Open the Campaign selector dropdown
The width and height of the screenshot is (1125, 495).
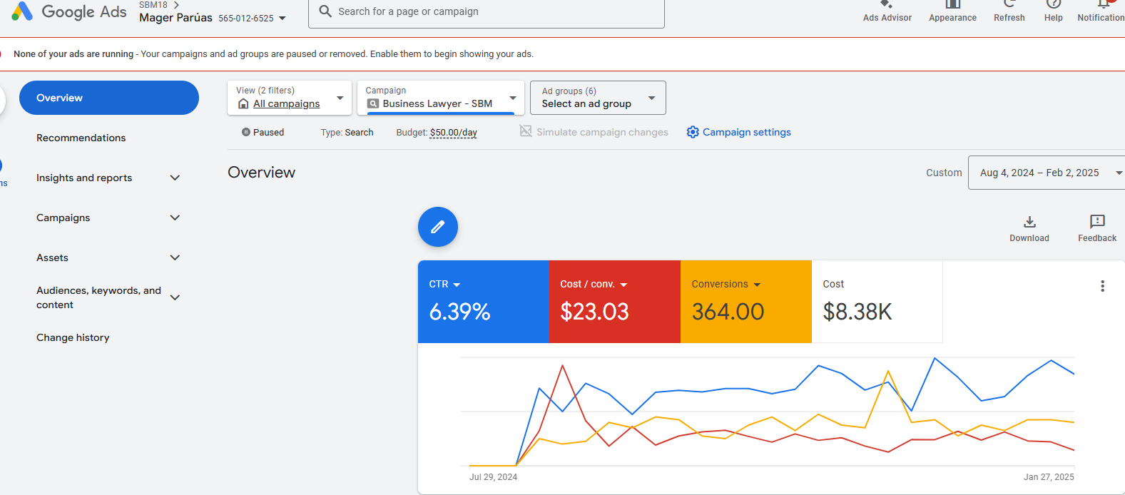point(441,98)
